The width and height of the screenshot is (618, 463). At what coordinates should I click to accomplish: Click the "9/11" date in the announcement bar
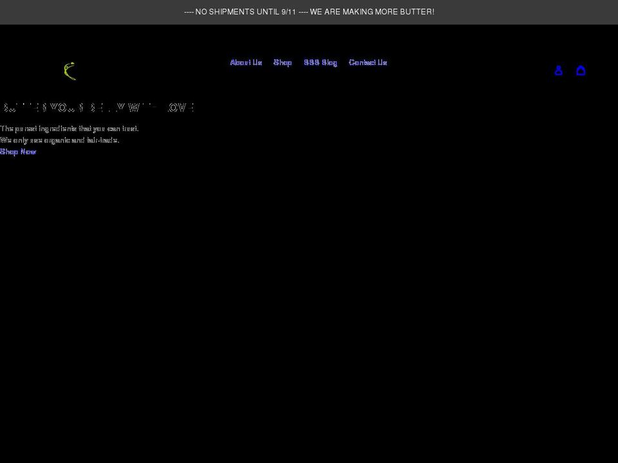click(288, 12)
